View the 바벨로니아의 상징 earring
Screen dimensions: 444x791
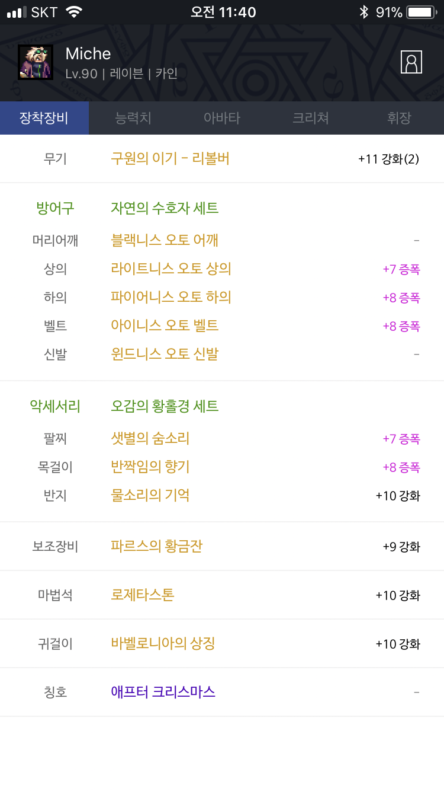tap(163, 643)
